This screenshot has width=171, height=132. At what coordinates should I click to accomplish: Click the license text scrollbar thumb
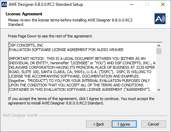tap(159, 51)
